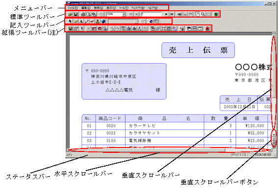Expand the 100% zoom dropdown
Image resolution: width=278 pixels, height=190 pixels.
coord(124,14)
